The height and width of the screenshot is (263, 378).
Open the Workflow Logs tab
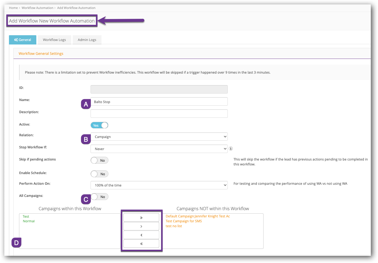pos(54,40)
